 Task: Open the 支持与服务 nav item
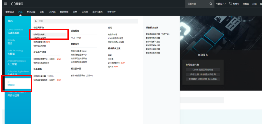click(98, 12)
